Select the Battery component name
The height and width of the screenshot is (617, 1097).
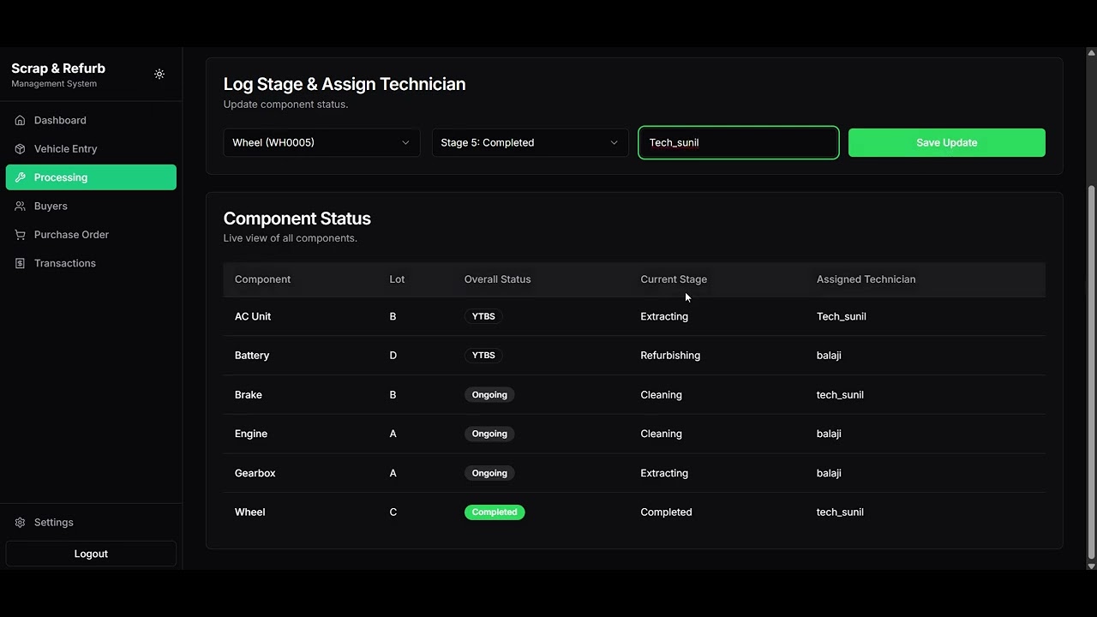[x=252, y=356]
